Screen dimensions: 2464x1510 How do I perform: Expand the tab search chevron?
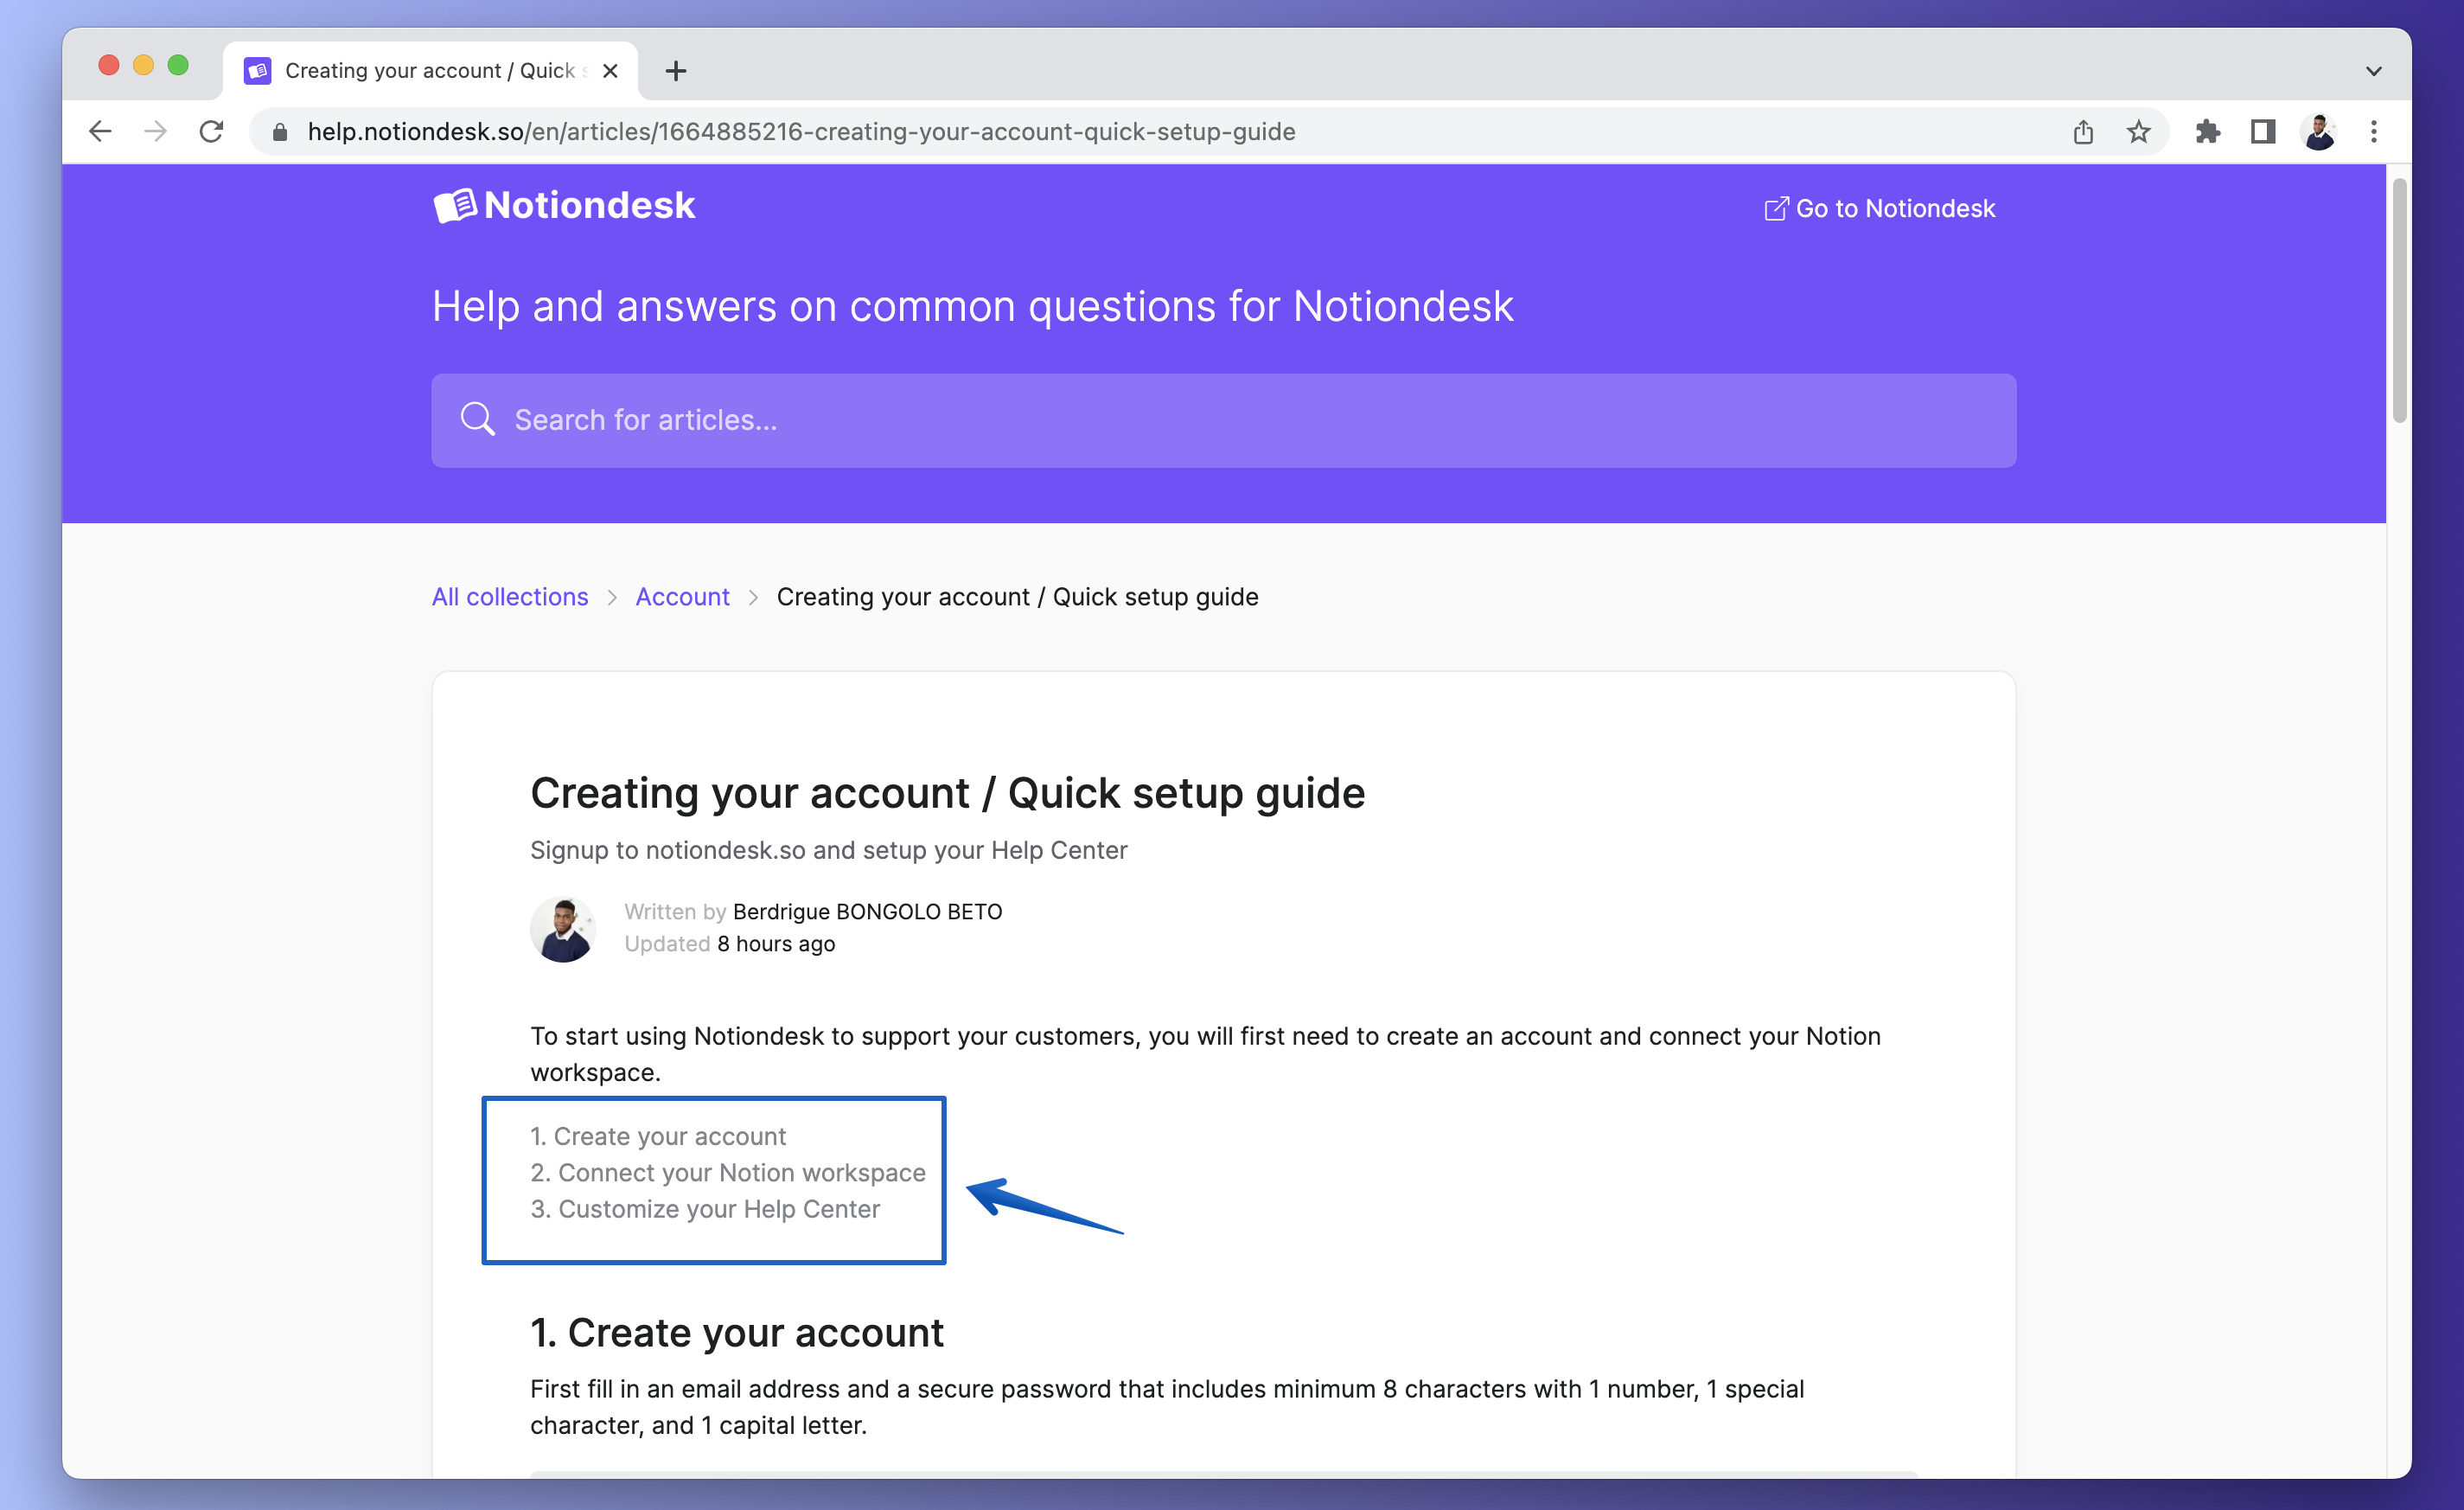coord(2374,71)
